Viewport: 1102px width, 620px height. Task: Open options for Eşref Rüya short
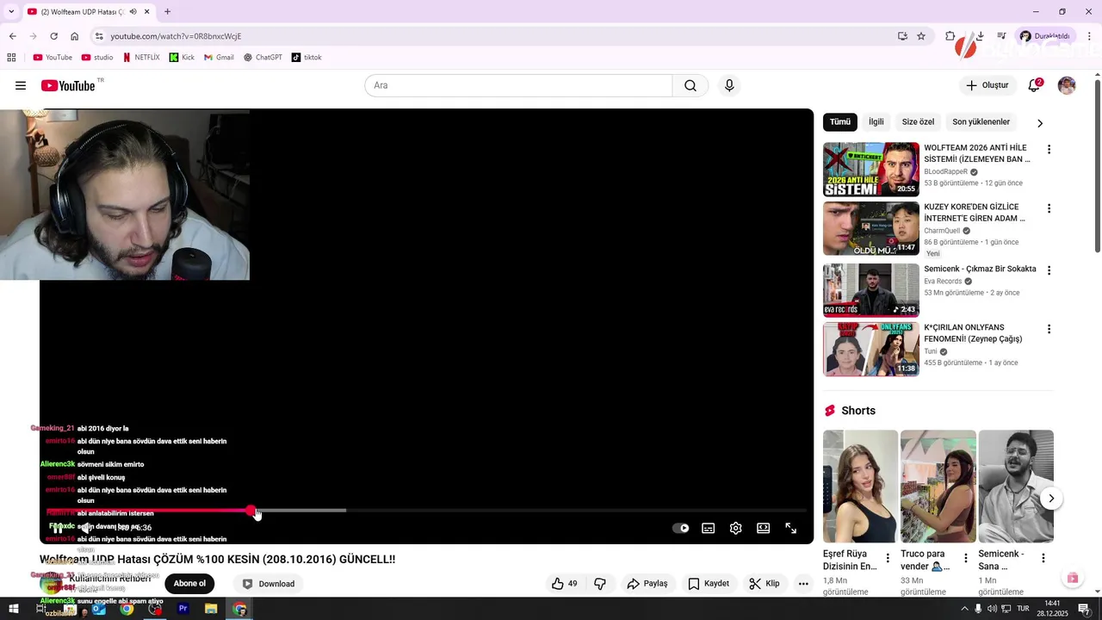click(888, 559)
